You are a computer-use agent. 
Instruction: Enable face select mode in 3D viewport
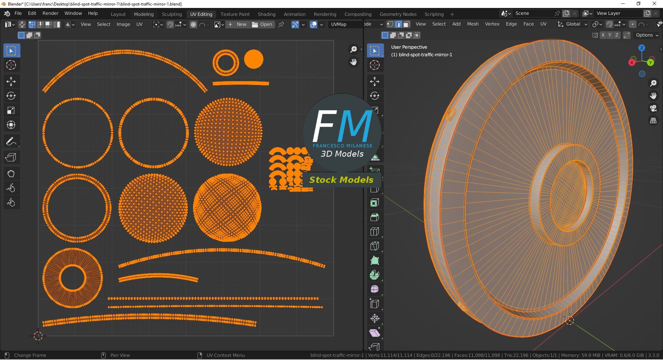[x=407, y=24]
